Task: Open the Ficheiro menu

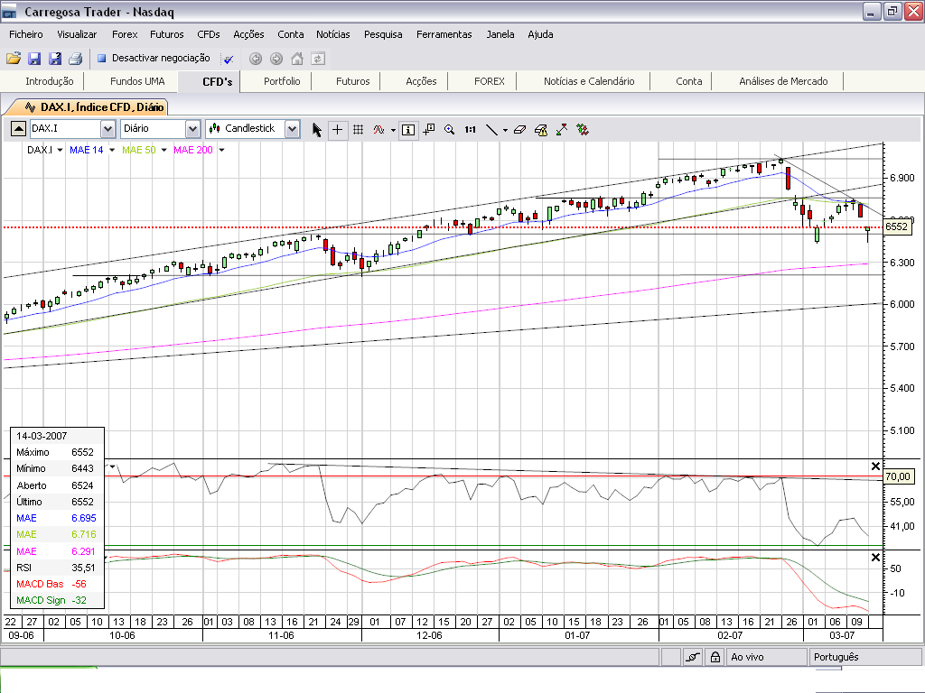Action: 26,34
